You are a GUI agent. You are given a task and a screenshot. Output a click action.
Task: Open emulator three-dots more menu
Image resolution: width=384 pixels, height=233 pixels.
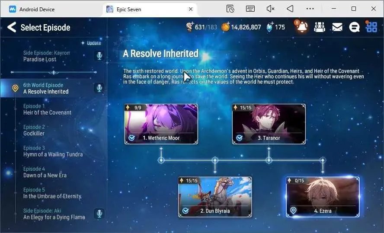coord(310,9)
